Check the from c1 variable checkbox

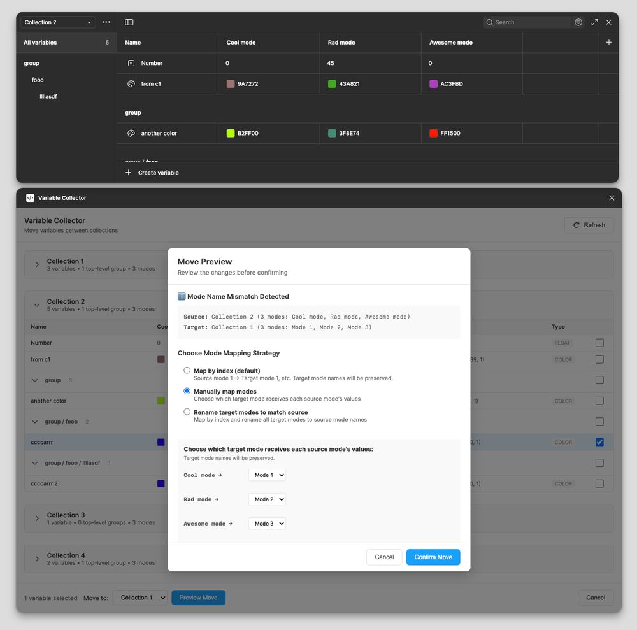599,359
